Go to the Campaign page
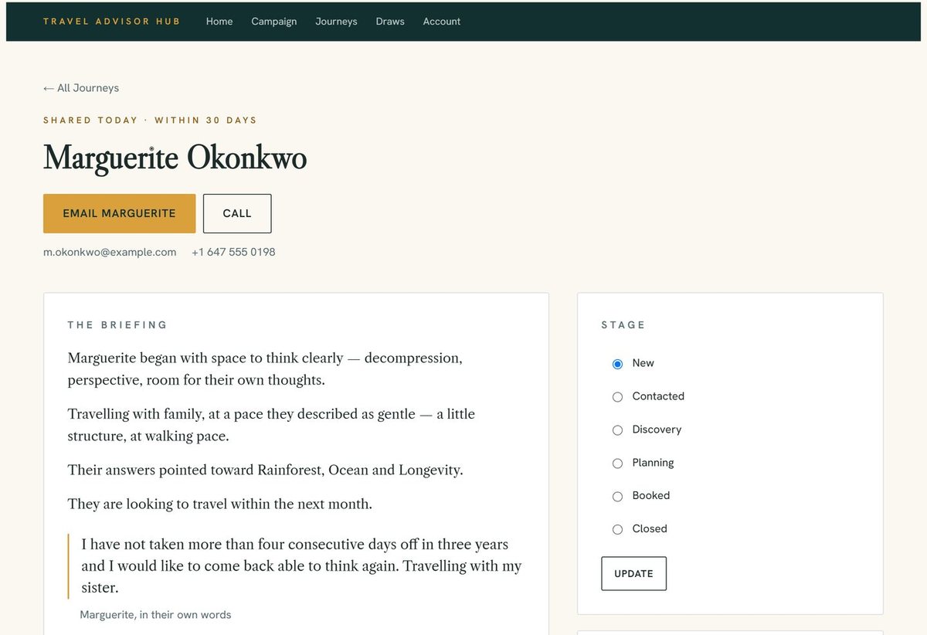 (x=274, y=22)
